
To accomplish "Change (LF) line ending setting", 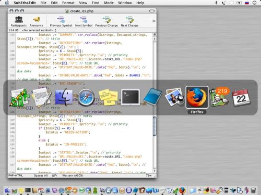I will tap(54, 176).
